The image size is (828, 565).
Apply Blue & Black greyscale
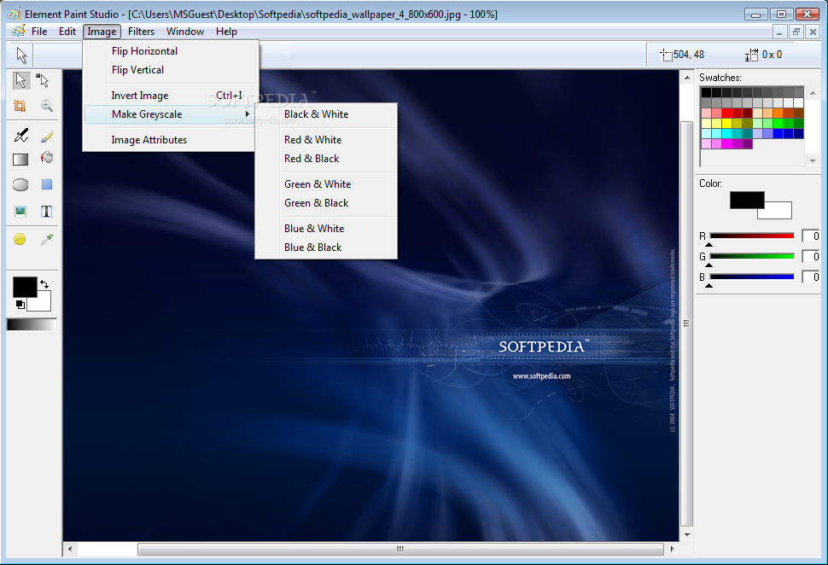pyautogui.click(x=326, y=248)
